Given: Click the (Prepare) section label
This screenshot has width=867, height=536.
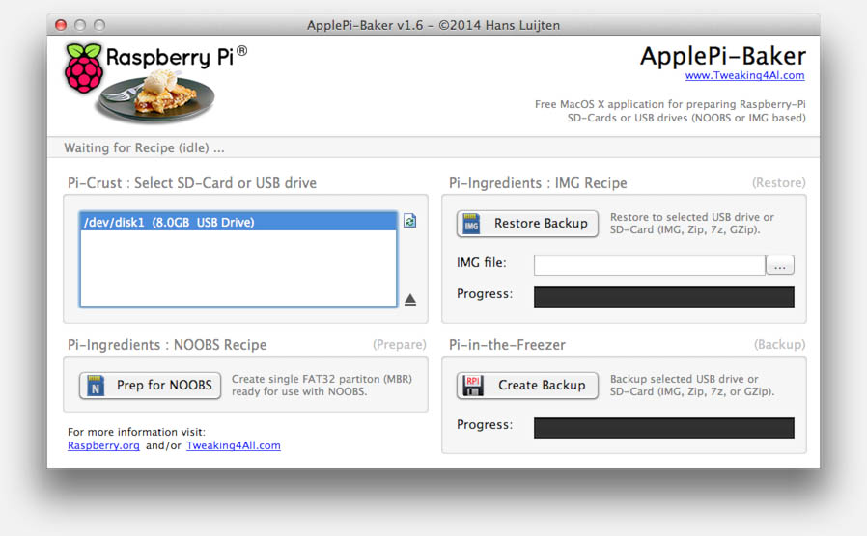Looking at the screenshot, I should (x=399, y=345).
